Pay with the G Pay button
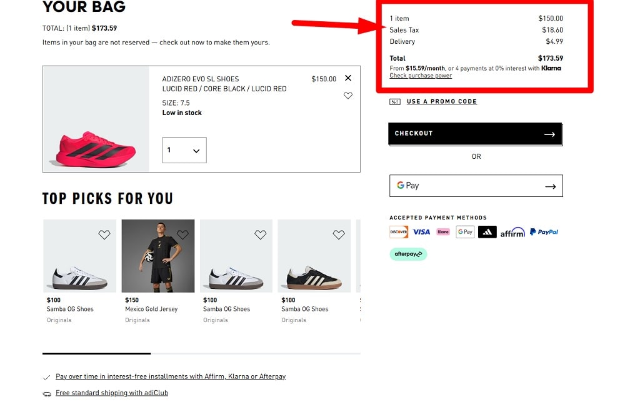The image size is (625, 404). point(476,186)
